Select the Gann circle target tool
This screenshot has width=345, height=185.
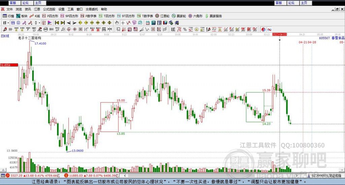(69, 29)
